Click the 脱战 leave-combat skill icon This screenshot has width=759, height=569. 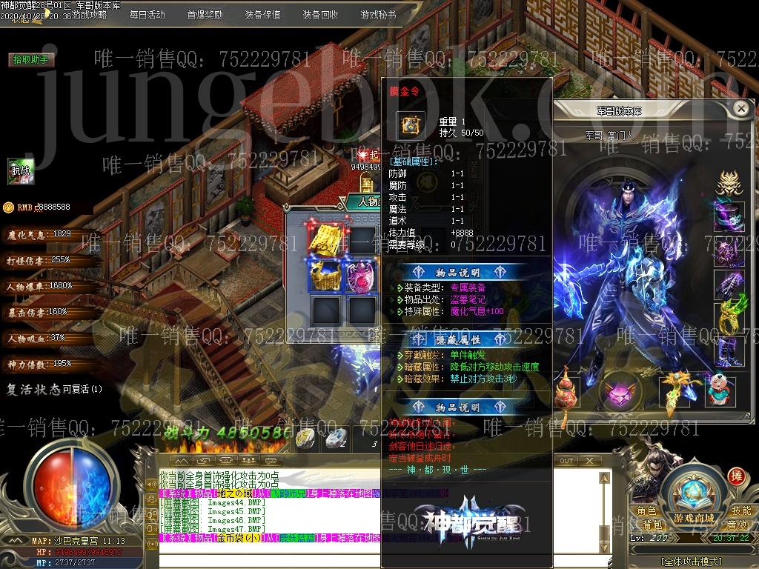point(20,171)
